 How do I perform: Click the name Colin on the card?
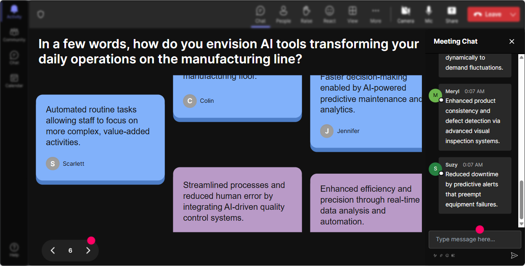coord(207,101)
